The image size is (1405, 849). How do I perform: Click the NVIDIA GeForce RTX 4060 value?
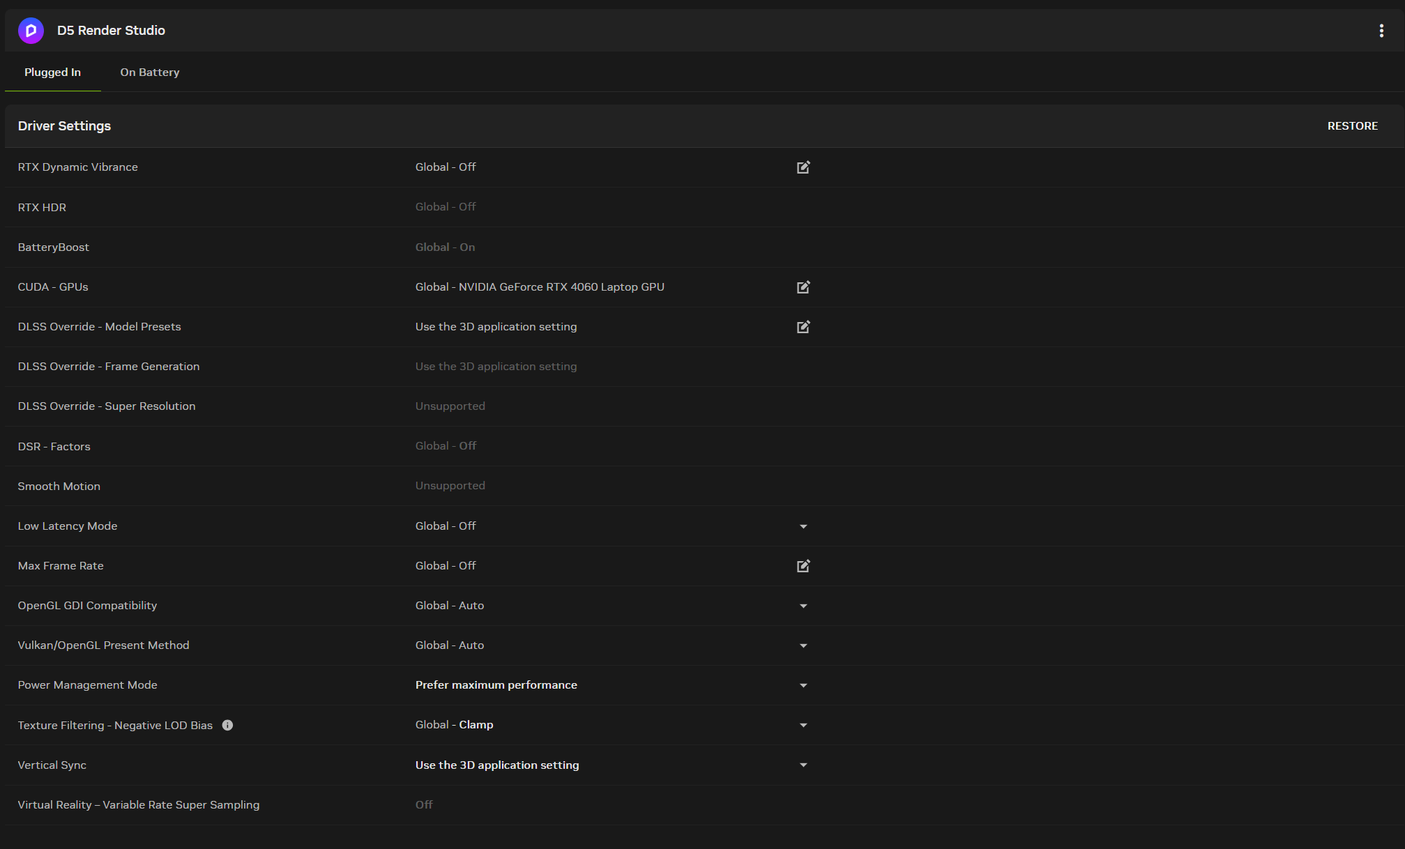540,287
